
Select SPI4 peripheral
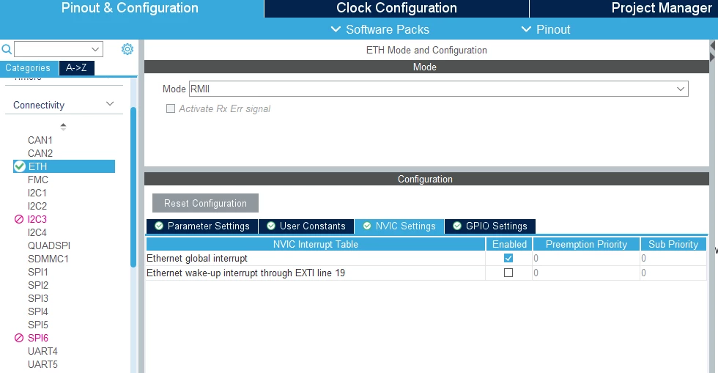(x=38, y=312)
